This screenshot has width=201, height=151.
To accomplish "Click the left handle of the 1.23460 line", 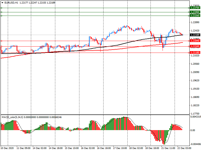I will [2, 12].
